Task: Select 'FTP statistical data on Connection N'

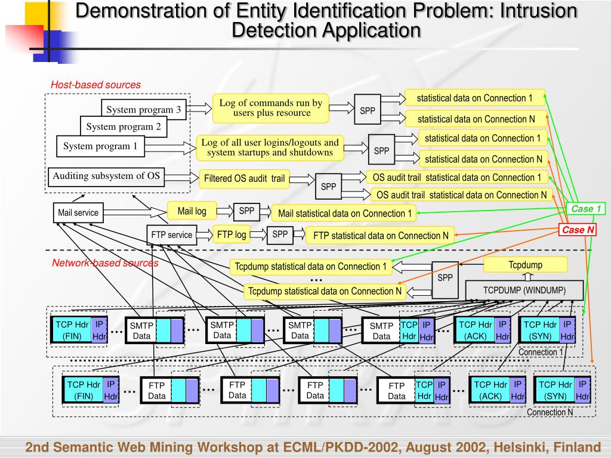Action: [380, 236]
